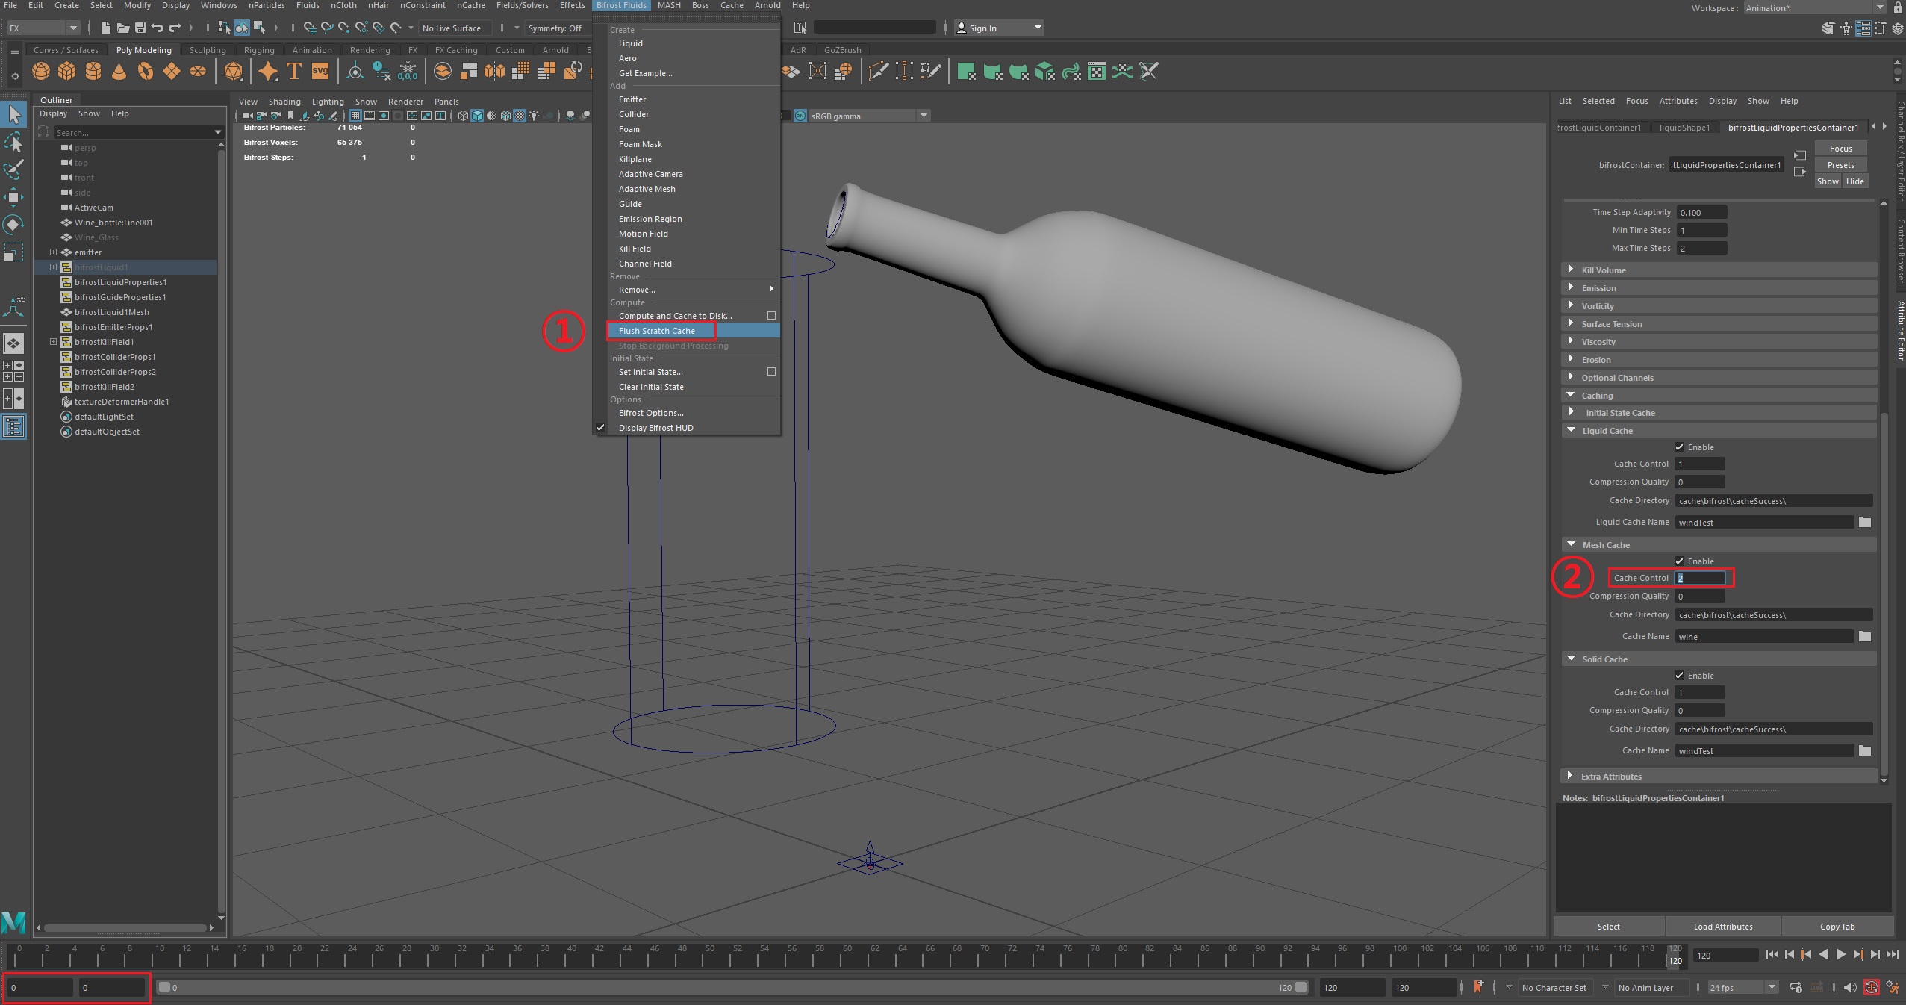Viewport: 1906px width, 1005px height.
Task: Uncheck Enable under Mesh Cache
Action: point(1680,561)
